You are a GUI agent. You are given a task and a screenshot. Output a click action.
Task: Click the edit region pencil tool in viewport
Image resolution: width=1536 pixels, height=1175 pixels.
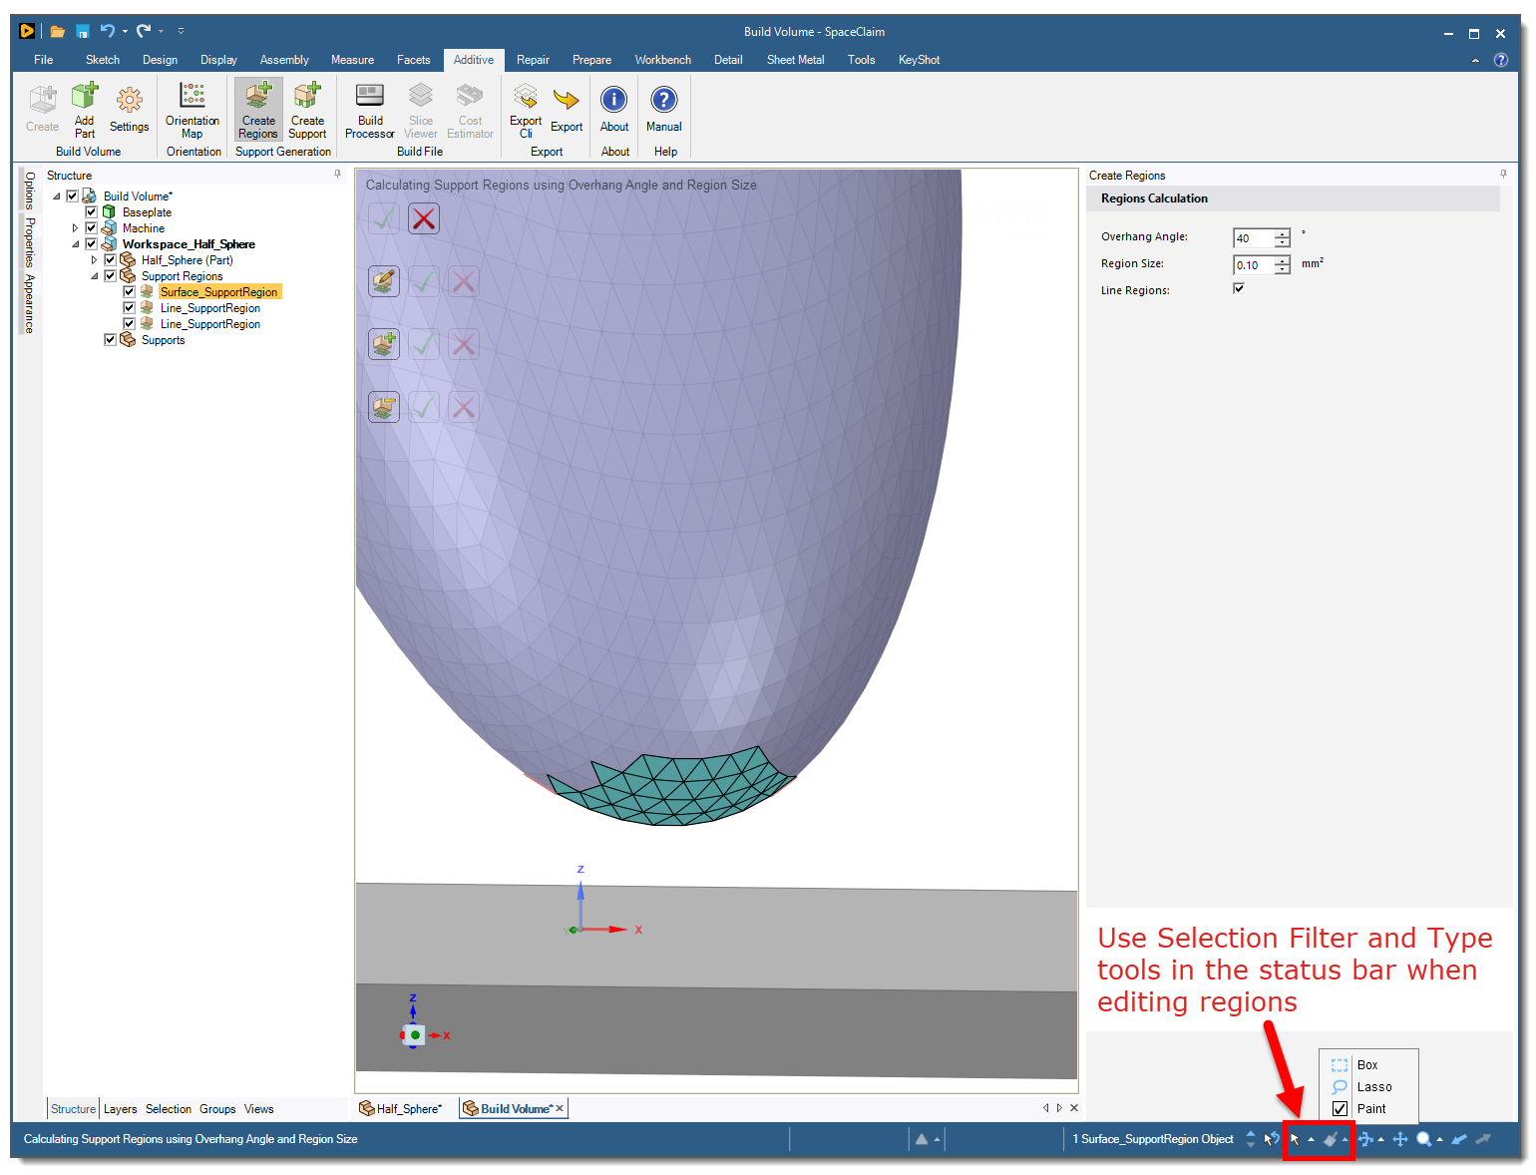click(x=384, y=281)
